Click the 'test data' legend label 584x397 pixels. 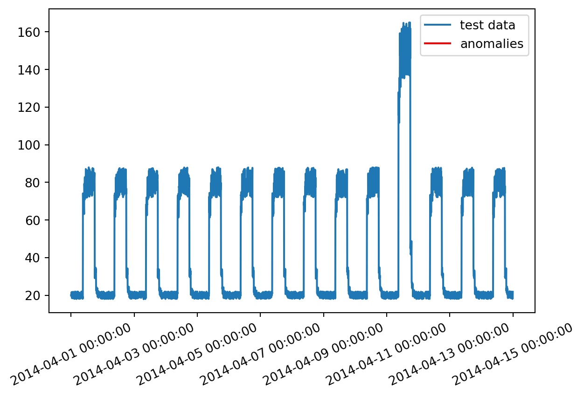(487, 26)
